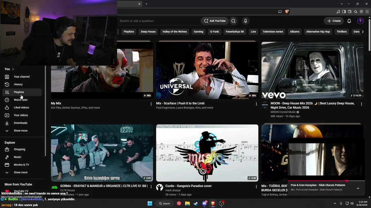Select the Gaming filter chip

199,32
